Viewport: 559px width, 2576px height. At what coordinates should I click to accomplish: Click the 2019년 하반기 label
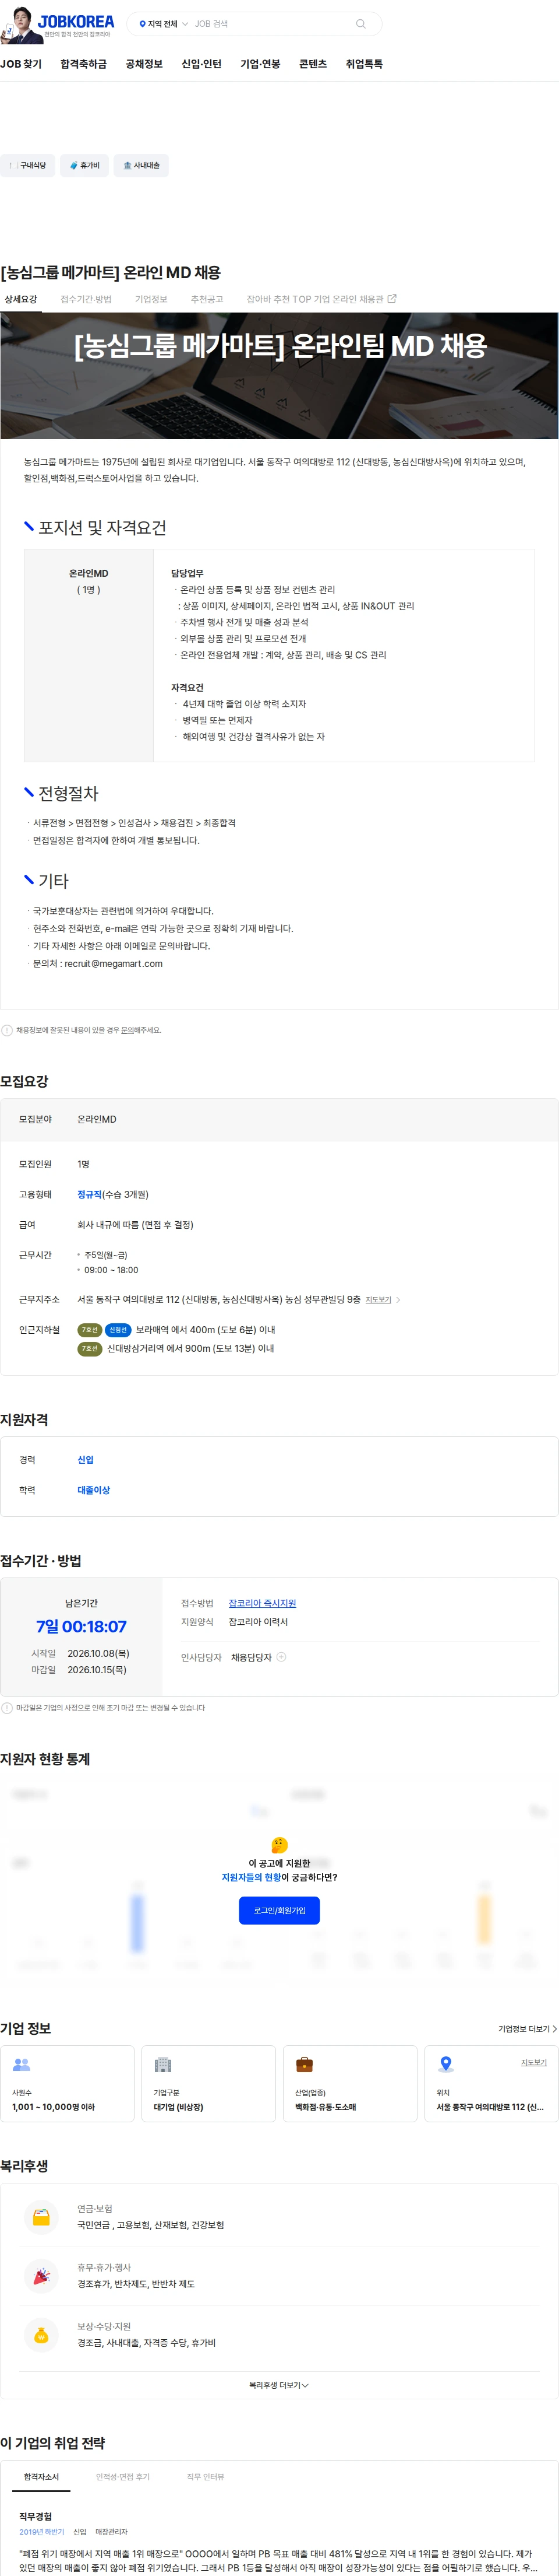[x=42, y=2532]
